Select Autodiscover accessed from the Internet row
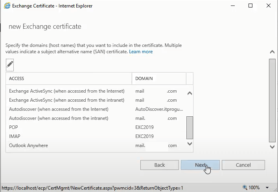278x192 pixels. coord(96,109)
